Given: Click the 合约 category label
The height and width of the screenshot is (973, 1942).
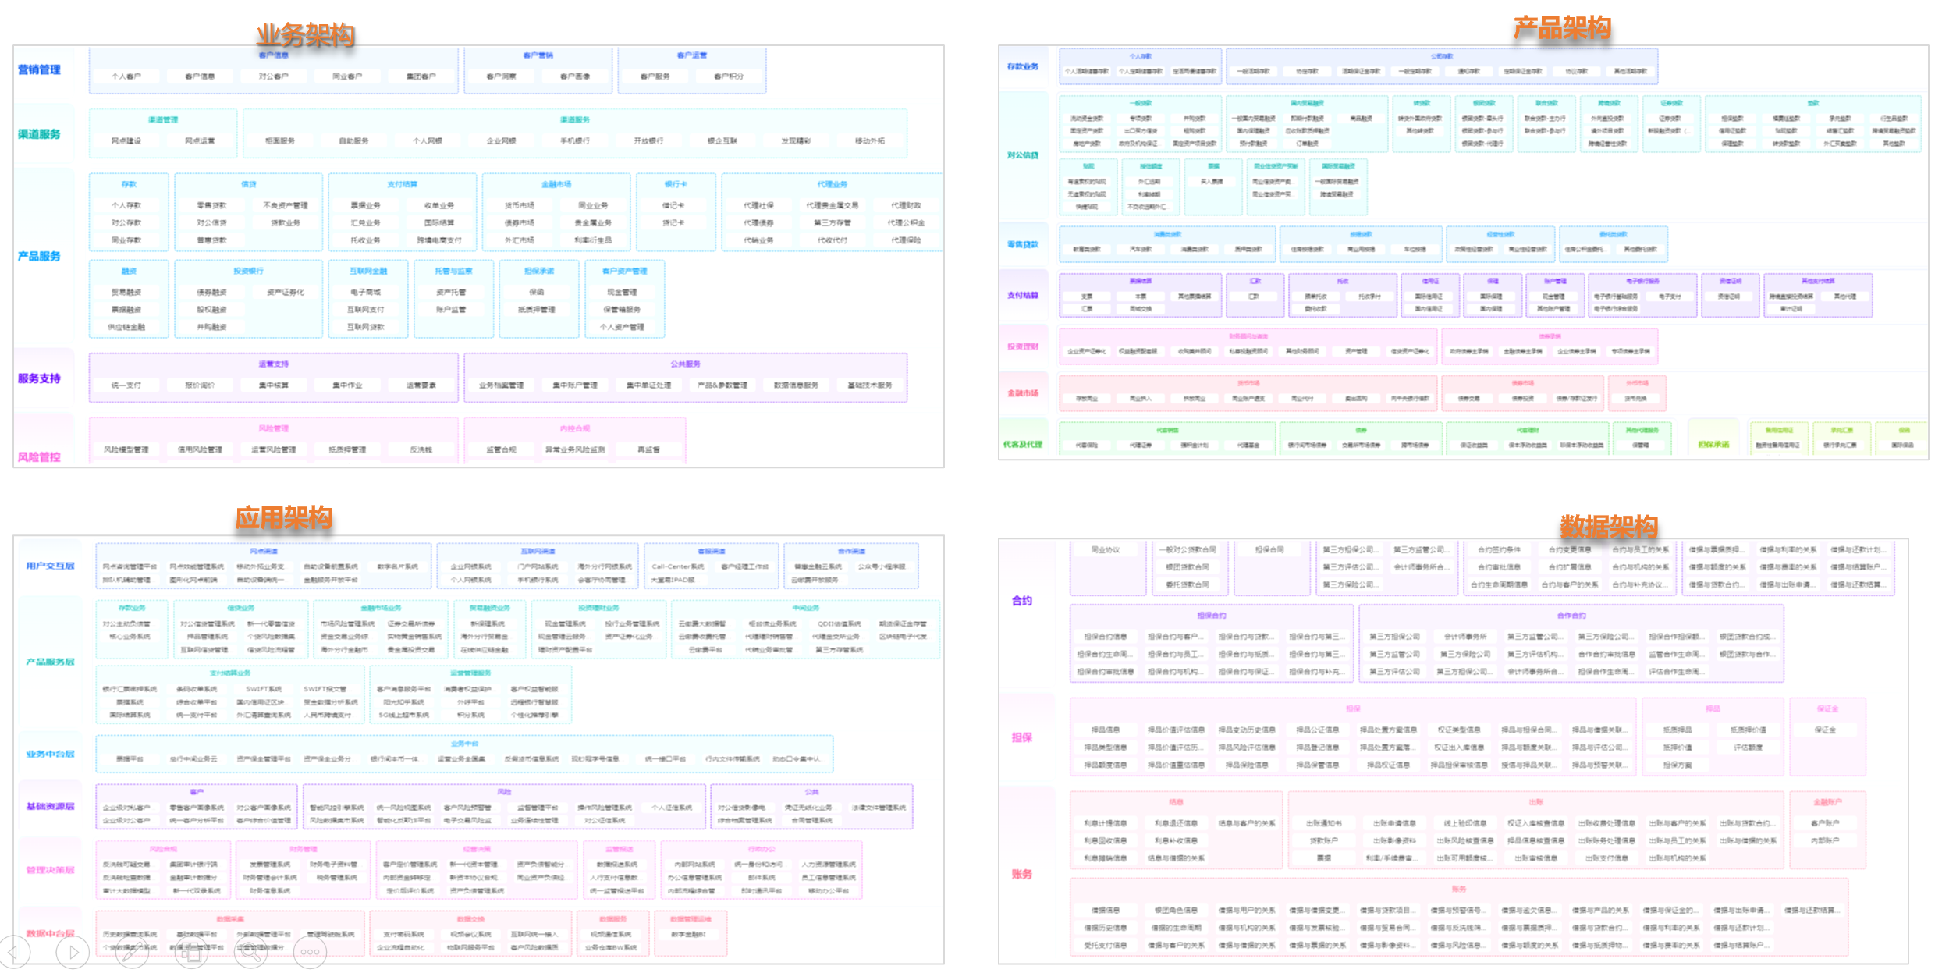Looking at the screenshot, I should (1022, 600).
